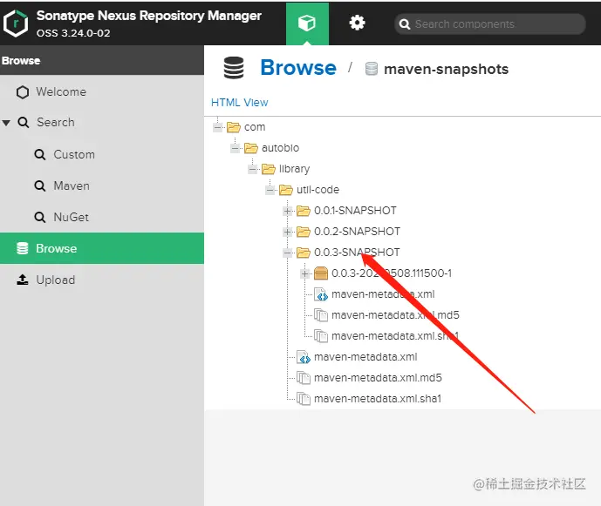Expand the 0.0.2-SNAPSHOT folder
Image resolution: width=601 pixels, height=506 pixels.
tap(288, 232)
